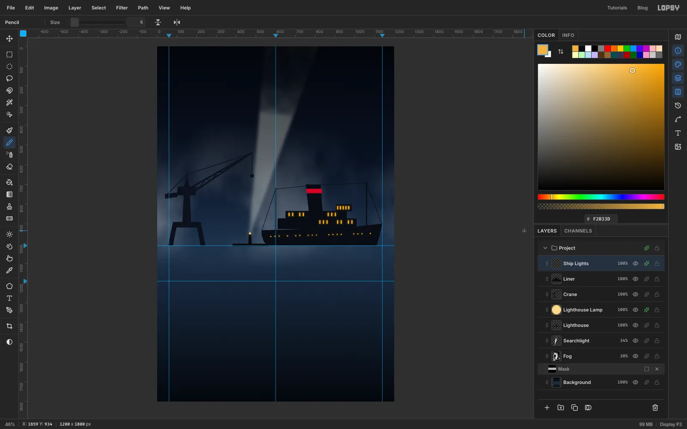Add a new layer with plus icon

pos(547,408)
